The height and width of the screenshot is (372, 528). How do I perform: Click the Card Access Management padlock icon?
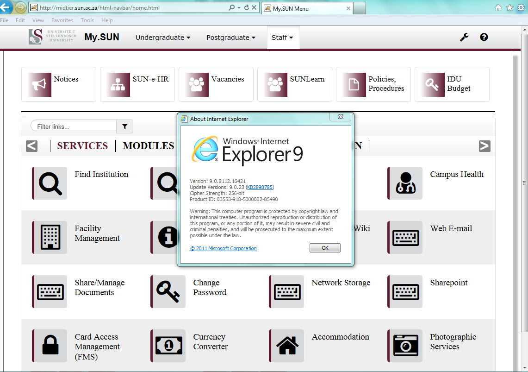click(50, 346)
